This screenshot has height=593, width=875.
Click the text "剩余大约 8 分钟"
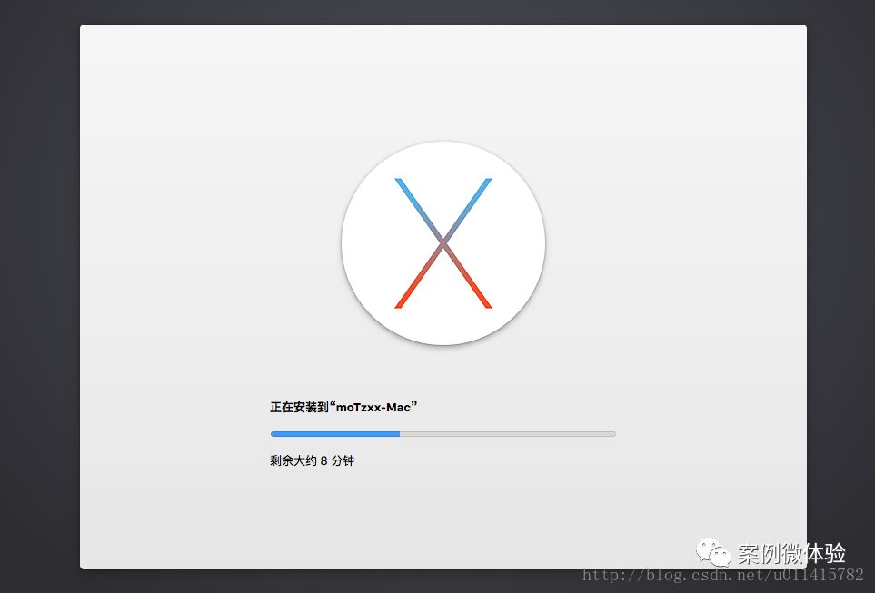point(312,460)
